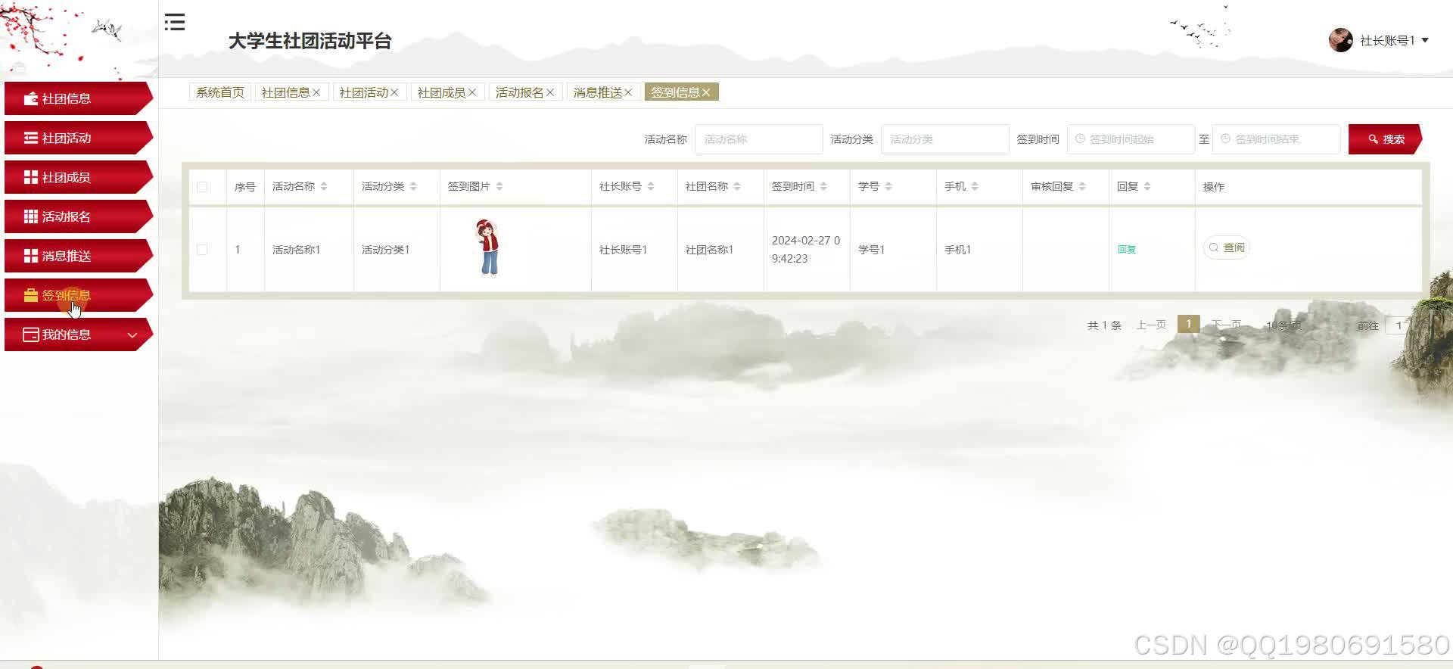Viewport: 1453px width, 669px height.
Task: Close the 消息推送 tab
Action: coord(628,92)
